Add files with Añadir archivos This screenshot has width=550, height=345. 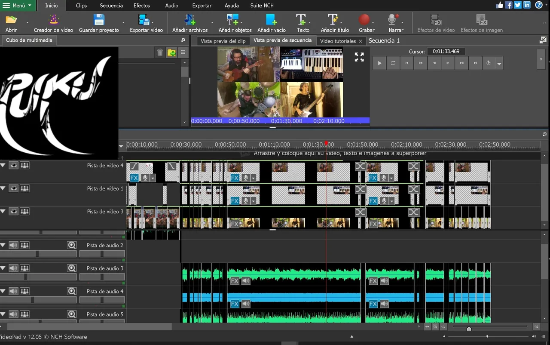[x=190, y=23]
